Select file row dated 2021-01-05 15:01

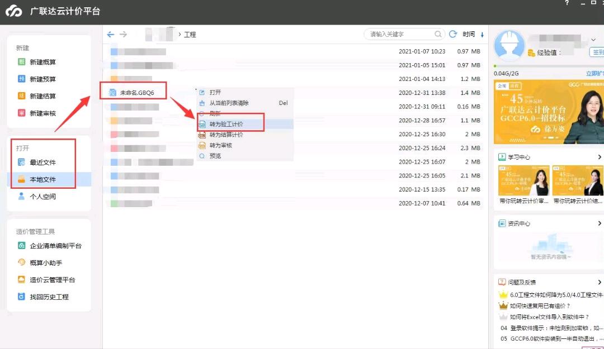click(295, 65)
